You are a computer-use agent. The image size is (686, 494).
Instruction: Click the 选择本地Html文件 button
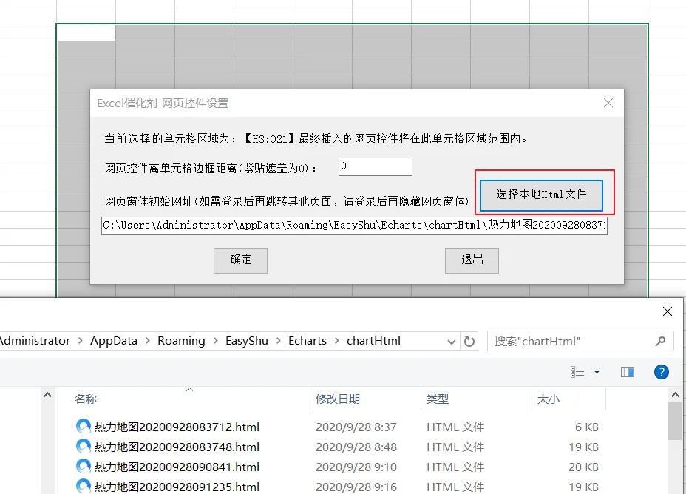pos(541,194)
